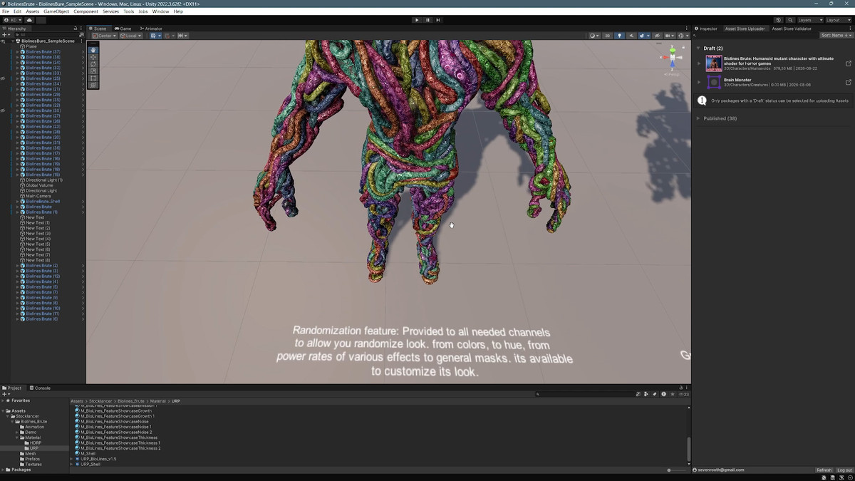
Task: Toggle Scene effects skybox button
Action: pos(641,36)
